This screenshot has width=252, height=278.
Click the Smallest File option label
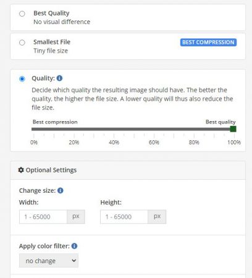point(52,42)
